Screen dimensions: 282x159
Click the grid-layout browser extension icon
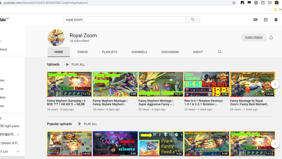pos(263,3)
